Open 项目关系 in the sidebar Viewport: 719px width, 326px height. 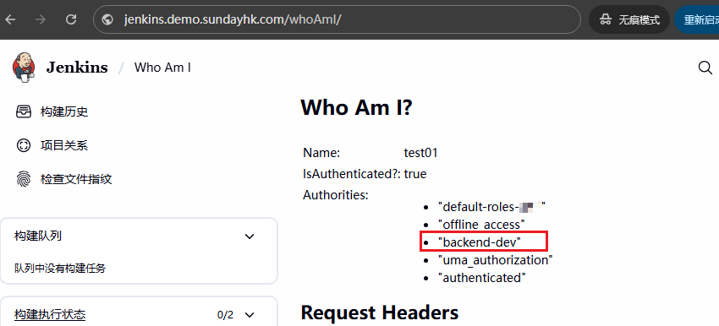tap(64, 145)
